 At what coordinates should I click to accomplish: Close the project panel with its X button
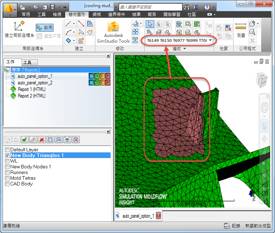pyautogui.click(x=108, y=56)
